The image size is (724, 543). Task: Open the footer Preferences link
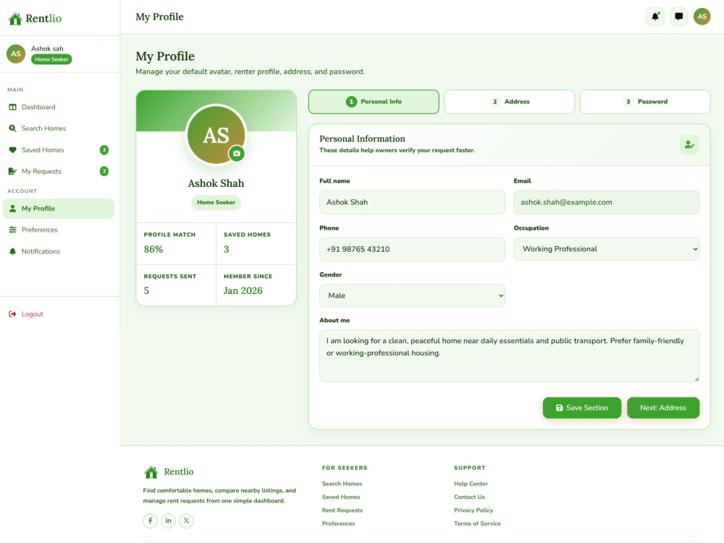338,524
